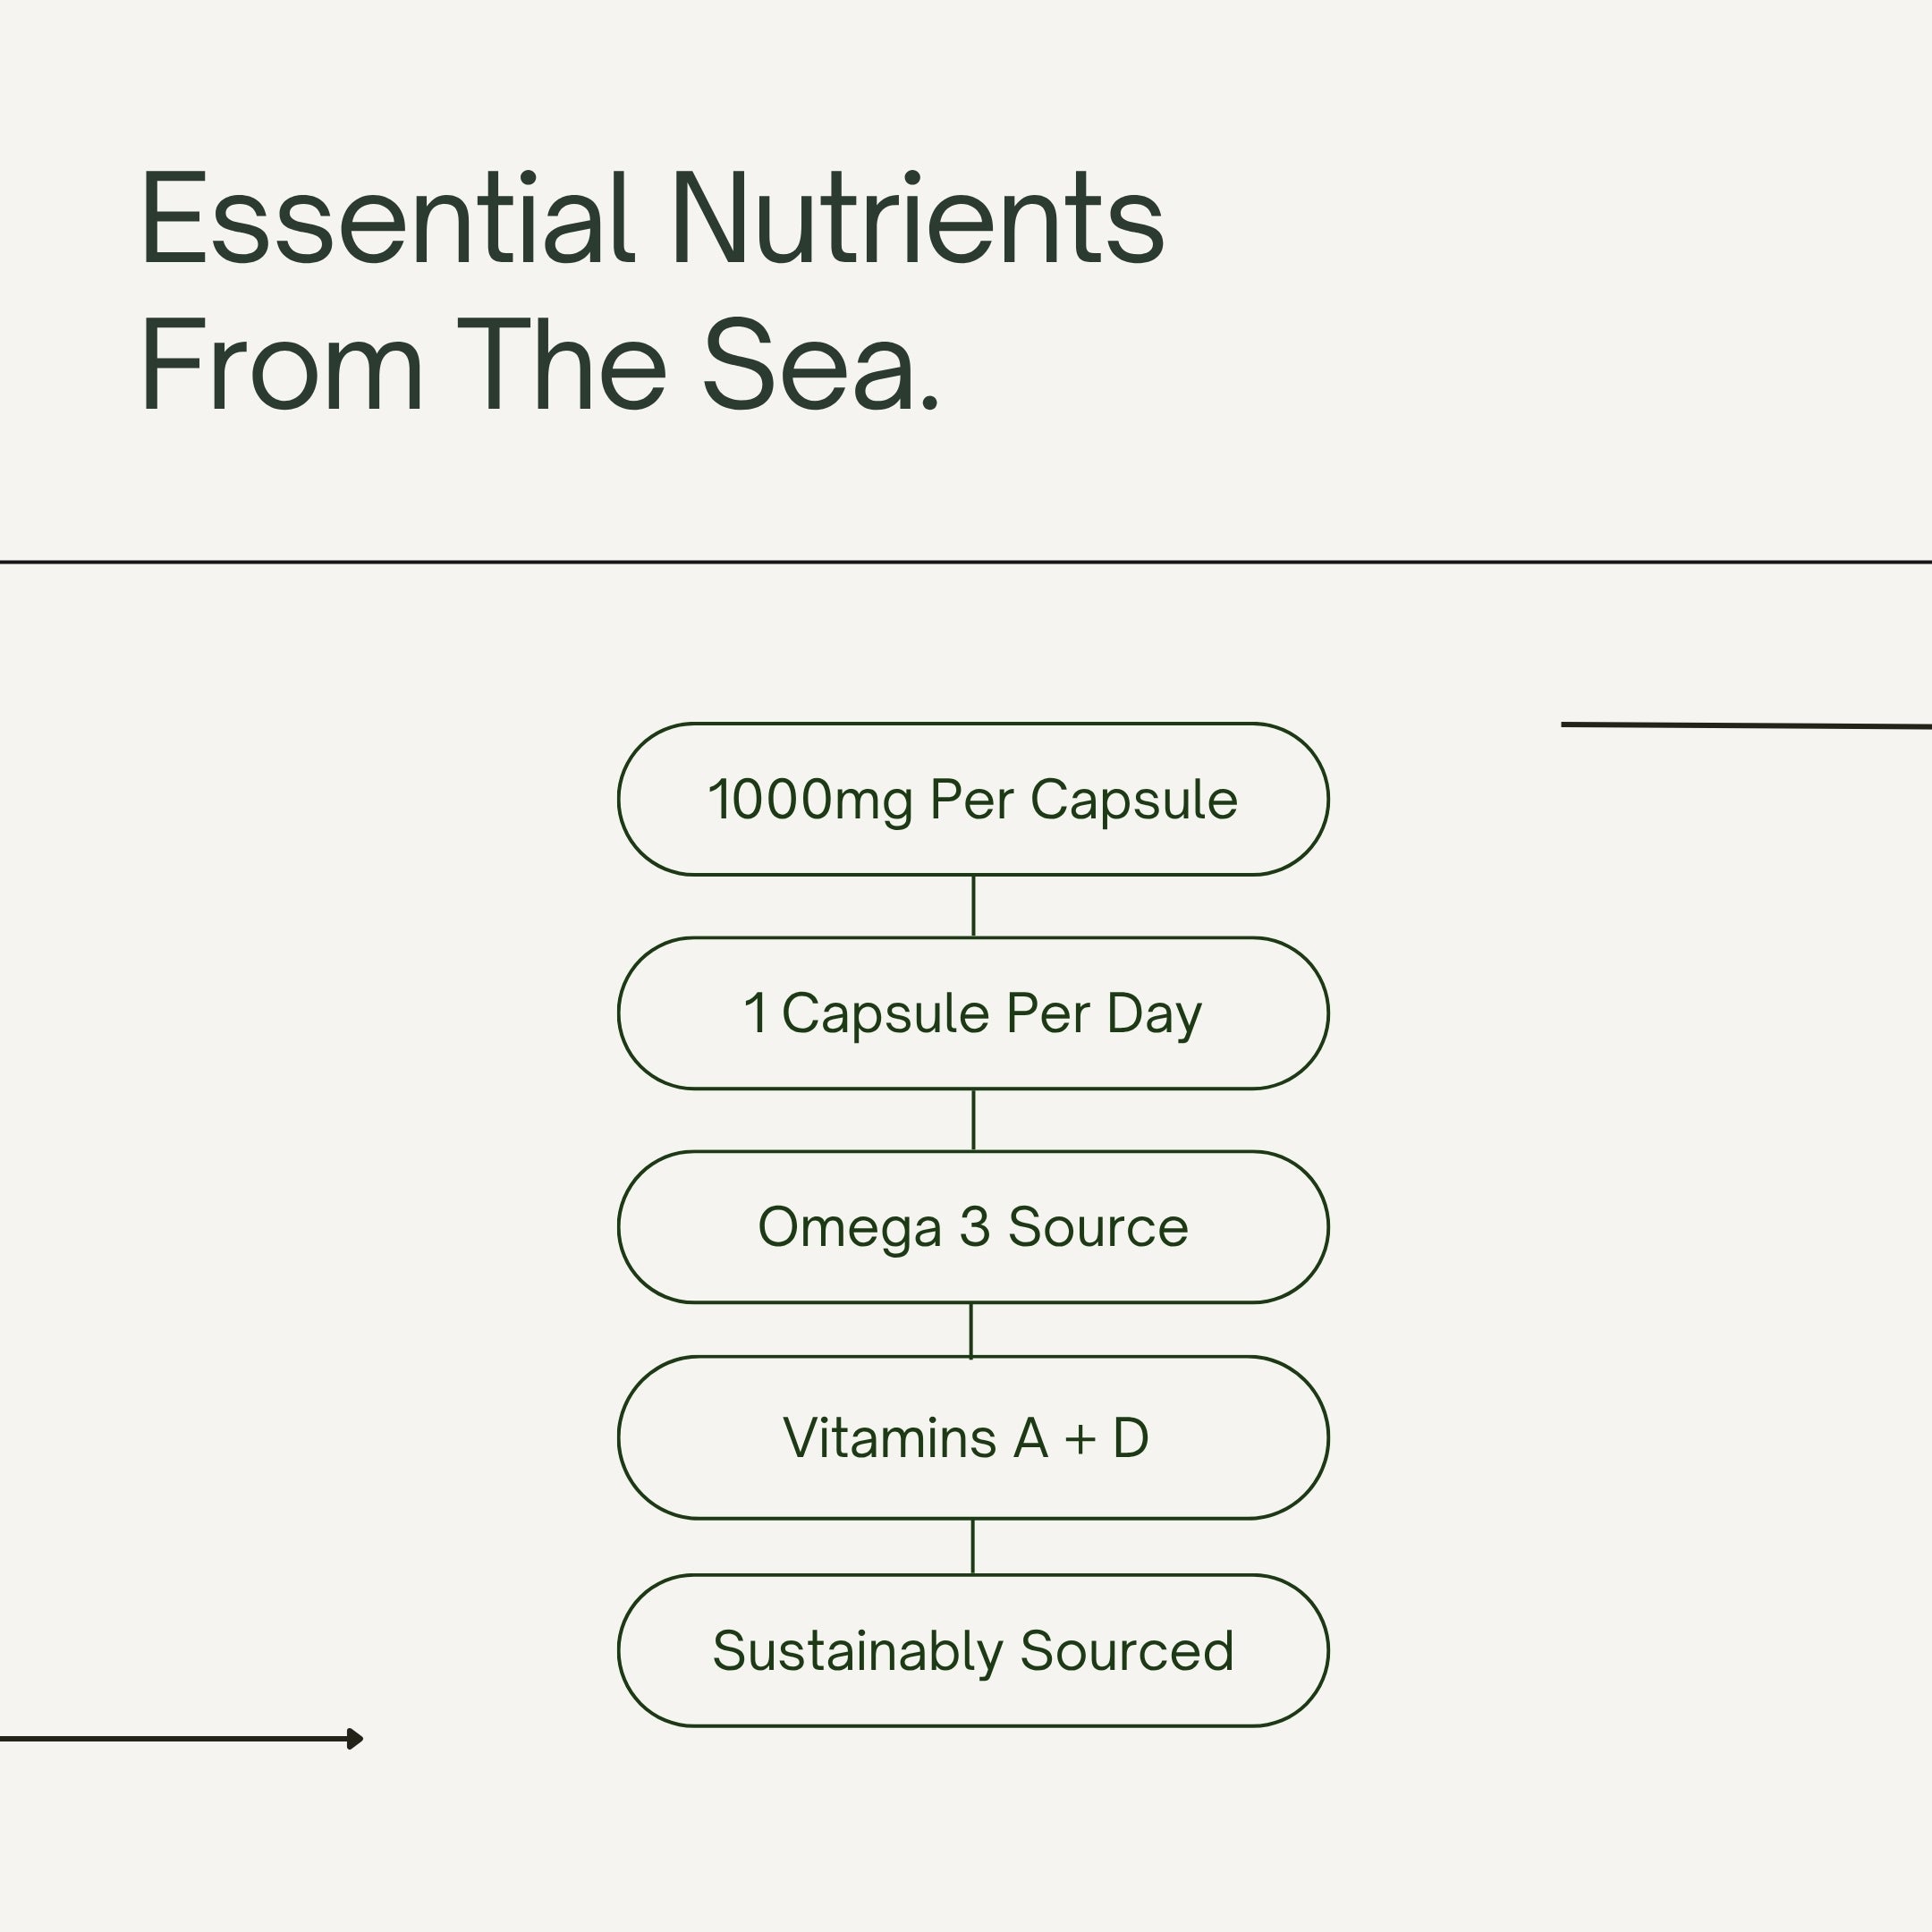Click the shaft of the bottom-left arrow
This screenshot has width=1932, height=1932.
tap(170, 1739)
